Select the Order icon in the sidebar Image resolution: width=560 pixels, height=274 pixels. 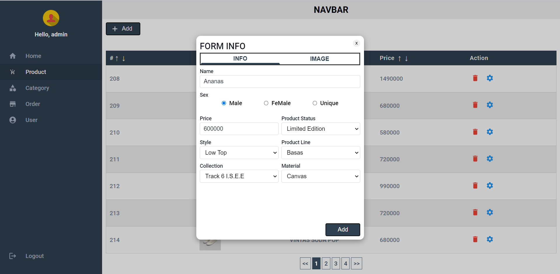pyautogui.click(x=13, y=104)
